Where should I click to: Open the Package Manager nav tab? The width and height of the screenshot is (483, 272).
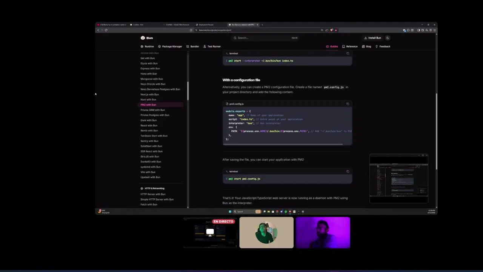[170, 46]
